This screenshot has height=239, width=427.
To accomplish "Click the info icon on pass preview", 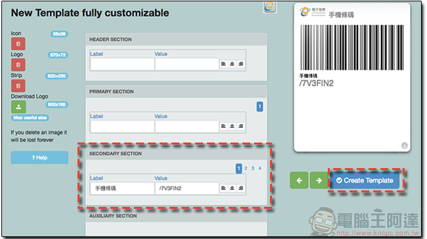I will click(x=405, y=146).
